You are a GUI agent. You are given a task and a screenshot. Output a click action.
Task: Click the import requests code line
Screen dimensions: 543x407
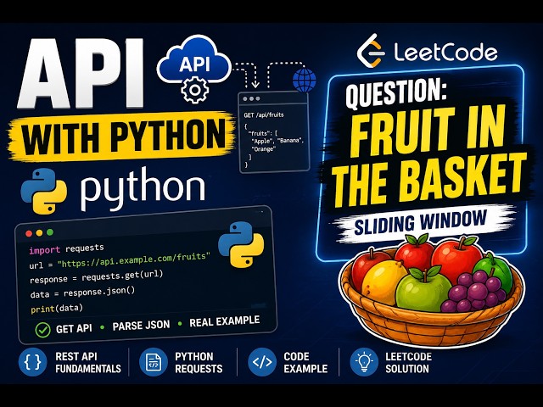point(66,248)
